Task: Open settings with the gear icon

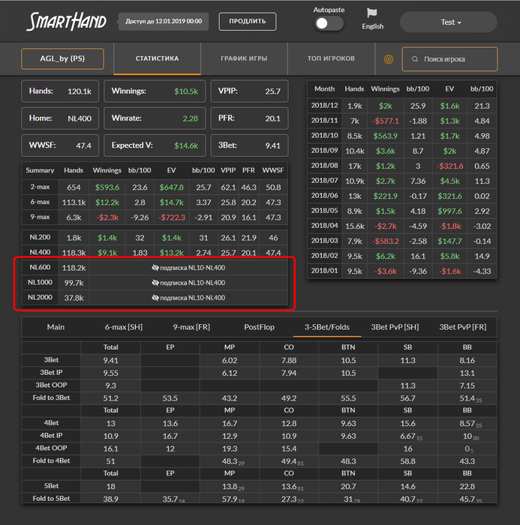Action: (x=389, y=59)
